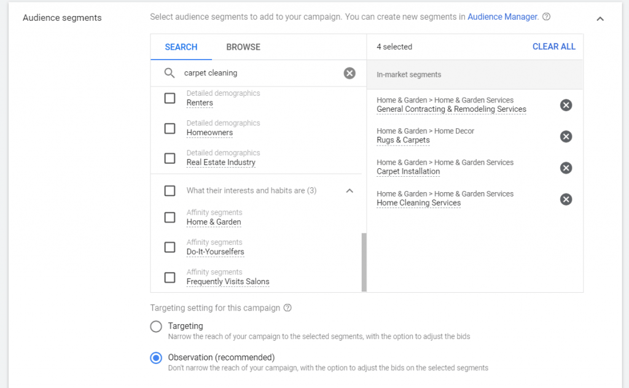Open help for Audience Manager description
629x388 pixels.
tap(546, 17)
